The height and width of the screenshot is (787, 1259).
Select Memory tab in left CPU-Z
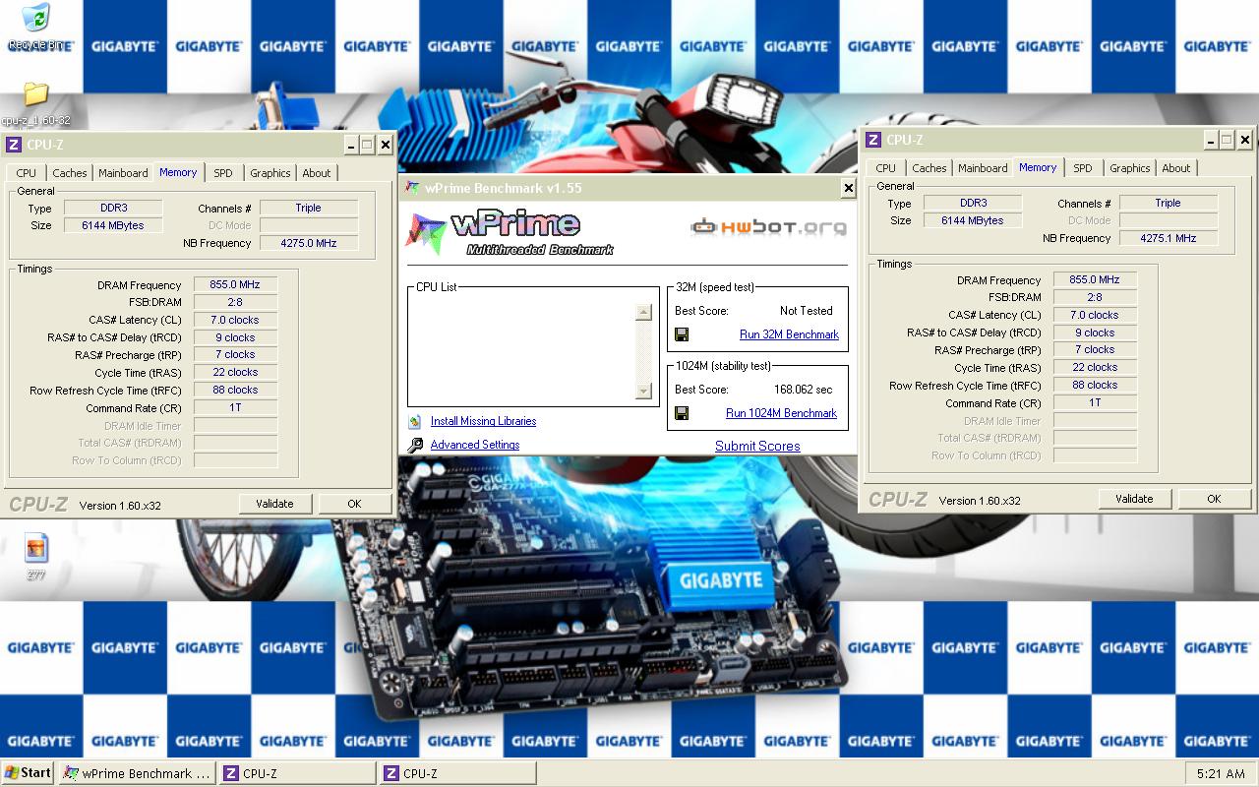click(178, 172)
